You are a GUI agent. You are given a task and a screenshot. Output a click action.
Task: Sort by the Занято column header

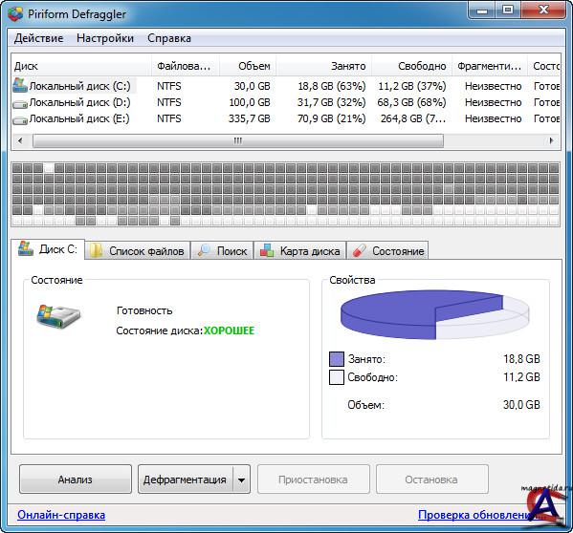click(x=324, y=66)
